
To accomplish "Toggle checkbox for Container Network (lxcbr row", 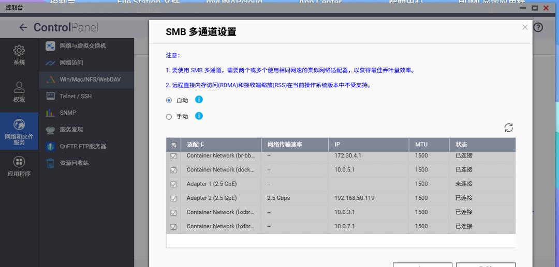I will pyautogui.click(x=173, y=212).
